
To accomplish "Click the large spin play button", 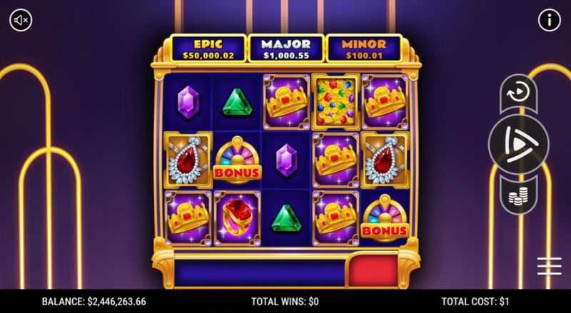I will [x=519, y=144].
